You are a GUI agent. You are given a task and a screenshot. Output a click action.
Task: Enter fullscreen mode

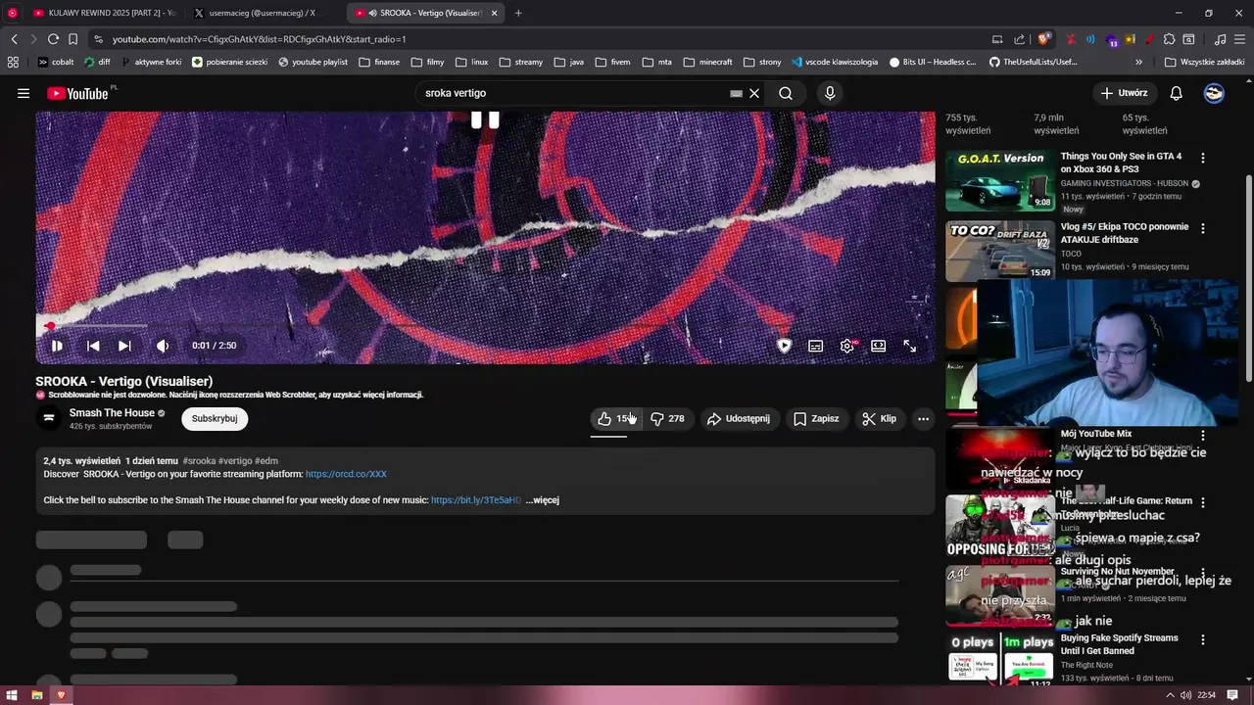910,346
